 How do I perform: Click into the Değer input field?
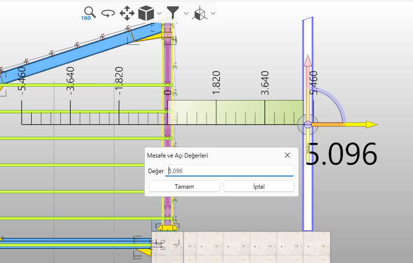(x=229, y=171)
